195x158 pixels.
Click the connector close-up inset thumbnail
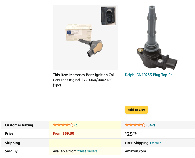108,16
